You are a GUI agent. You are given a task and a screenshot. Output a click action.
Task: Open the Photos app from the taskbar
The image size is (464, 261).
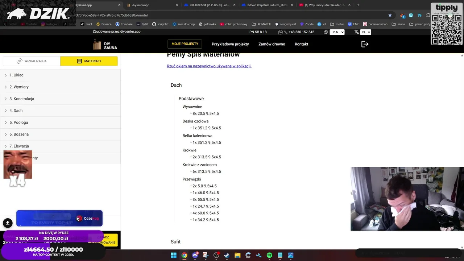coord(291,255)
